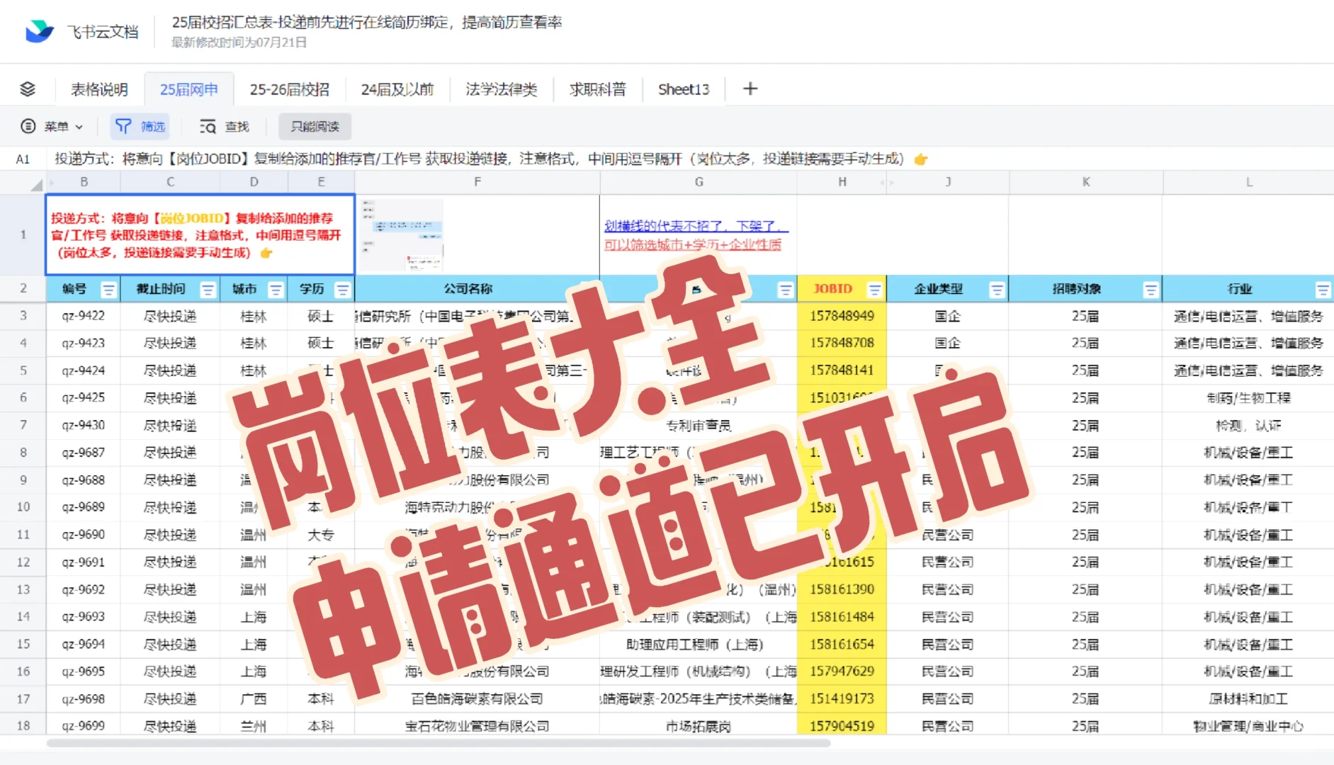Viewport: 1334px width, 765px height.
Task: Click the select-all corner triangle
Action: 36,184
